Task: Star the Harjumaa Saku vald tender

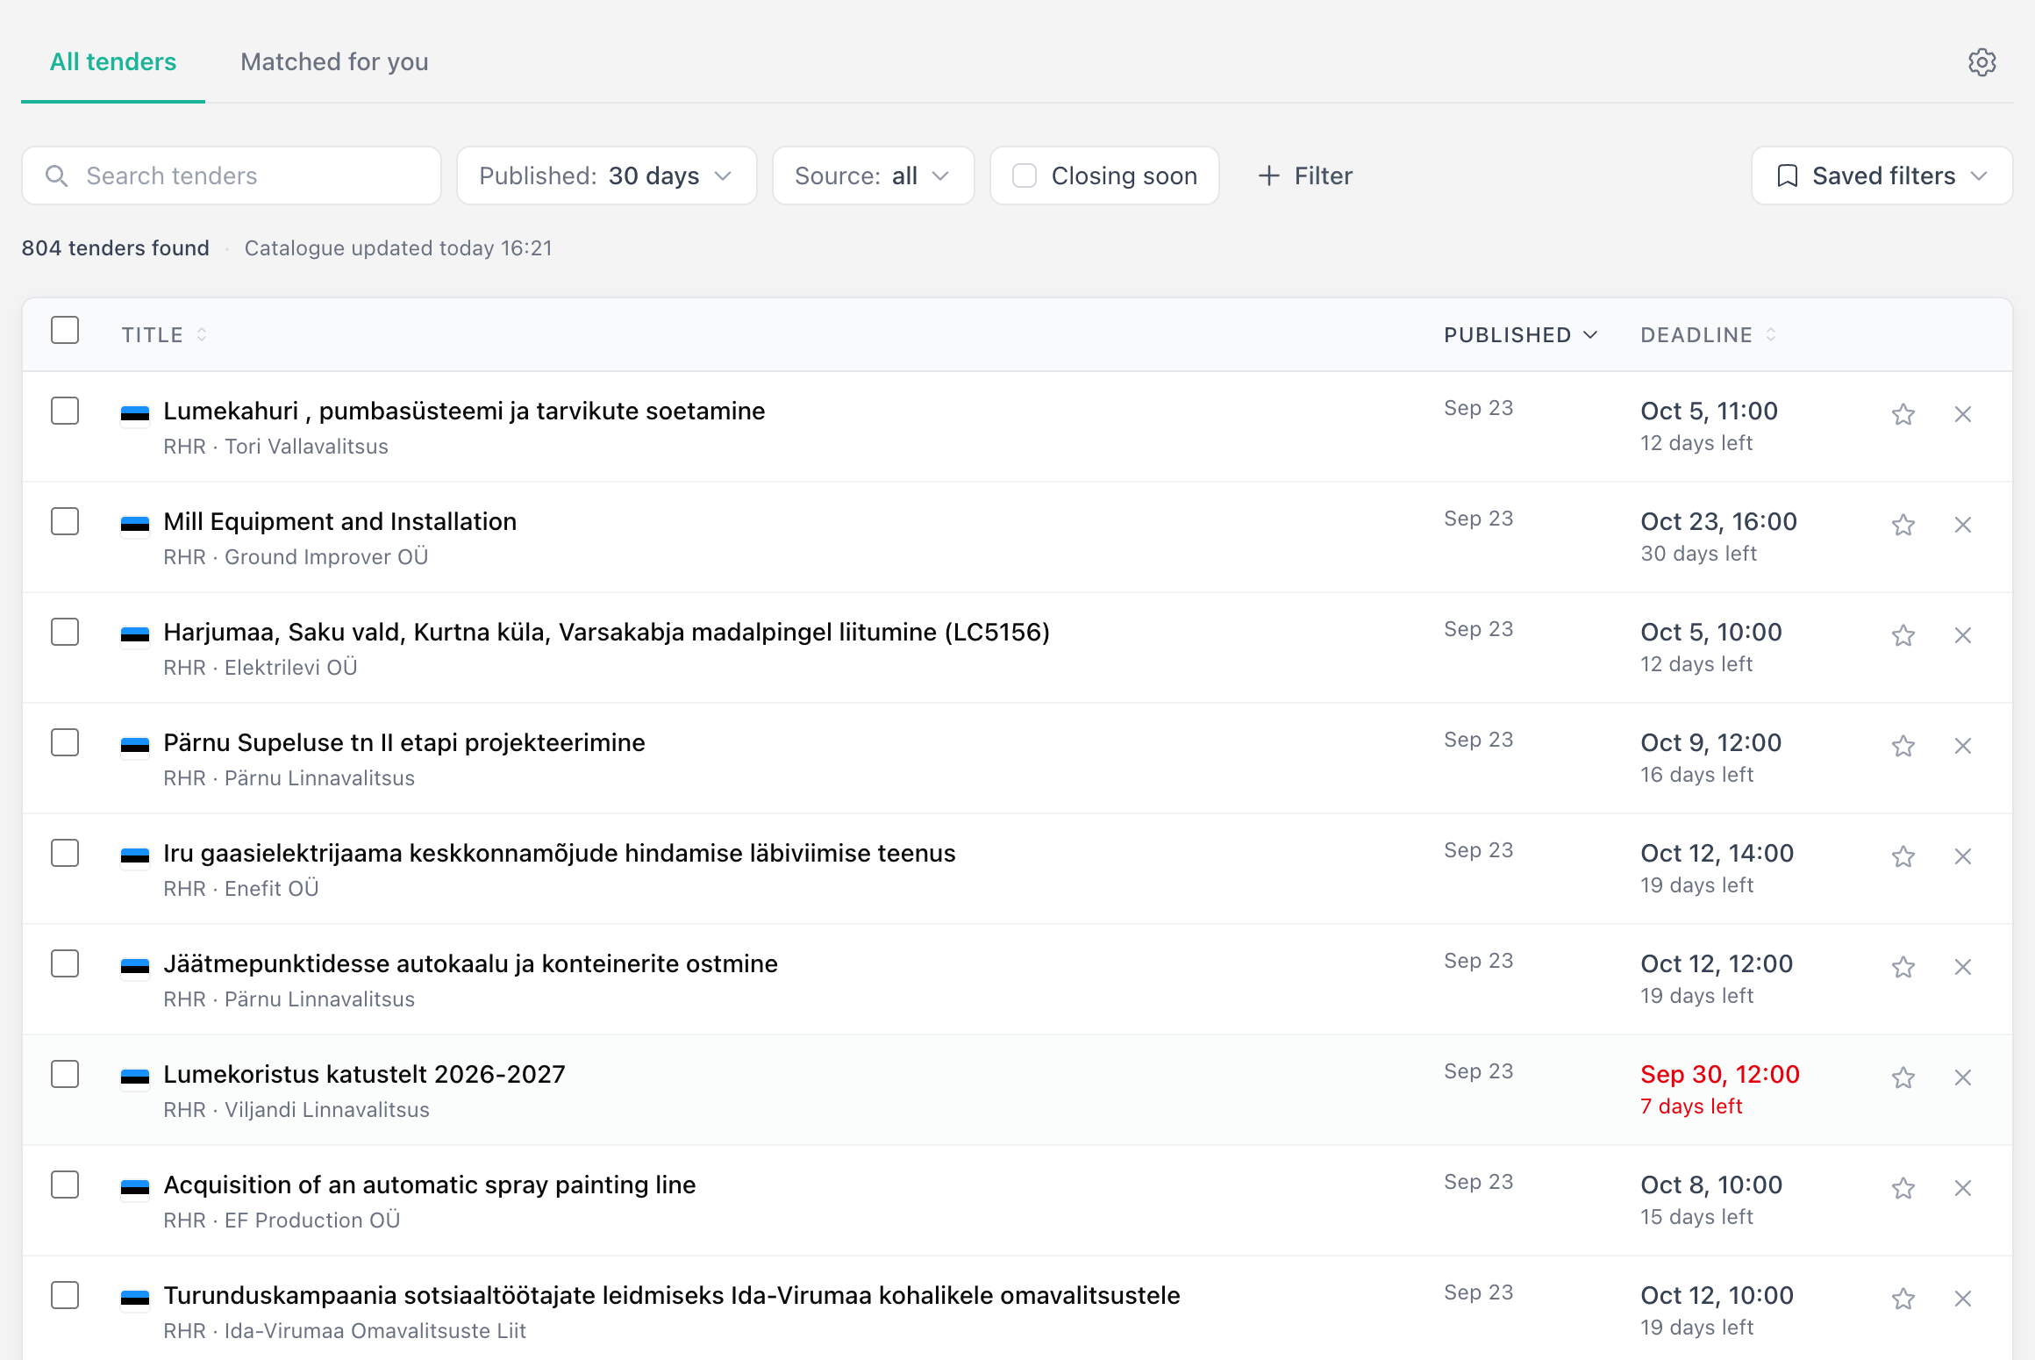Action: pos(1903,635)
